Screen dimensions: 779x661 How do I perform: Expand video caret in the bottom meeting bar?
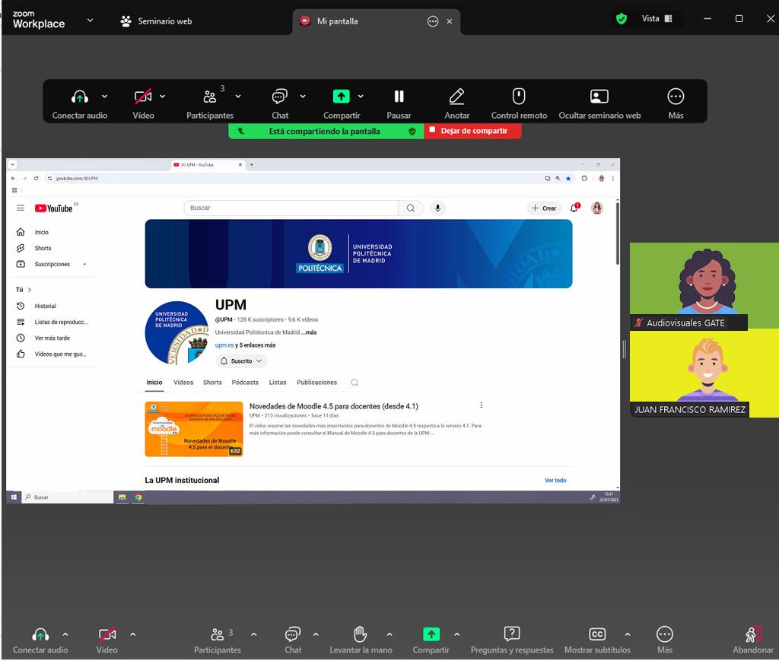point(132,634)
